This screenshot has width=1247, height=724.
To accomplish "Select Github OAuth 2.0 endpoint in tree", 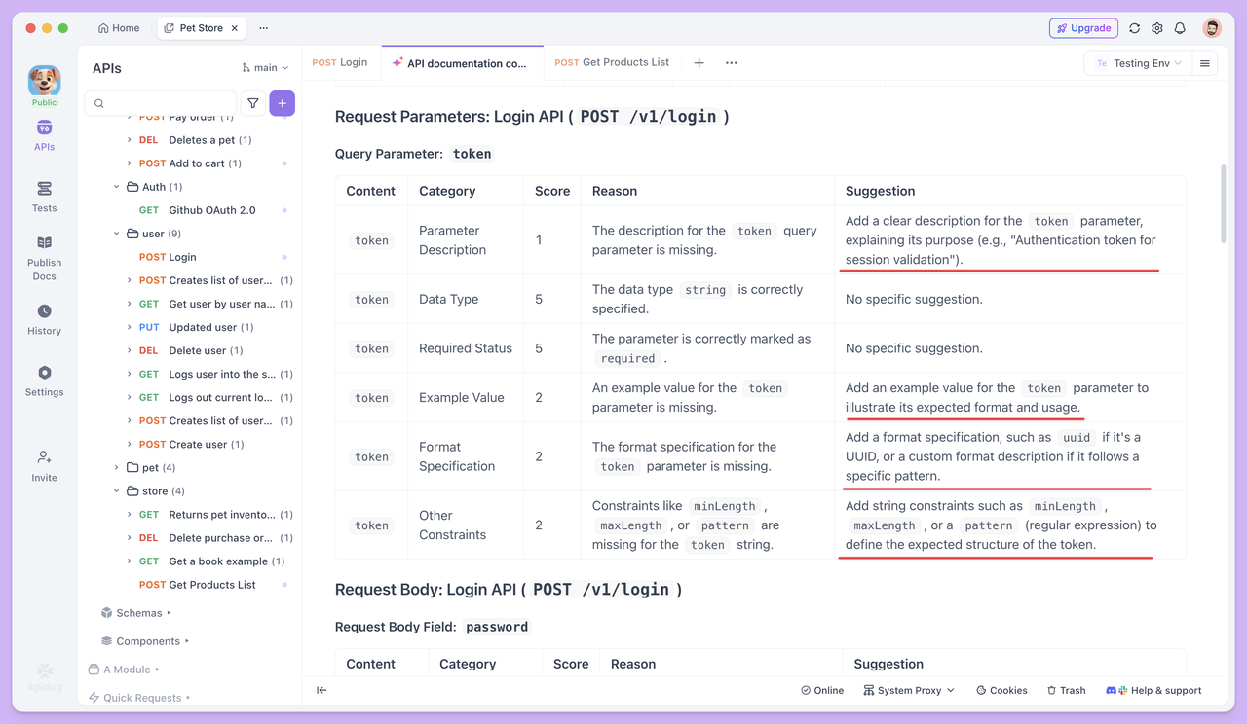I will 211,210.
